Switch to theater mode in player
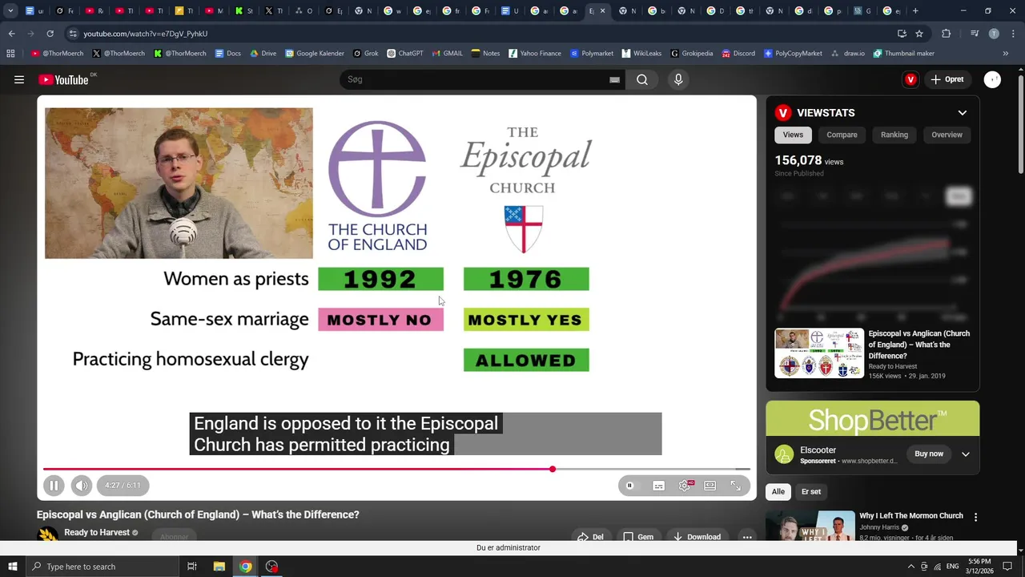 [x=710, y=486]
